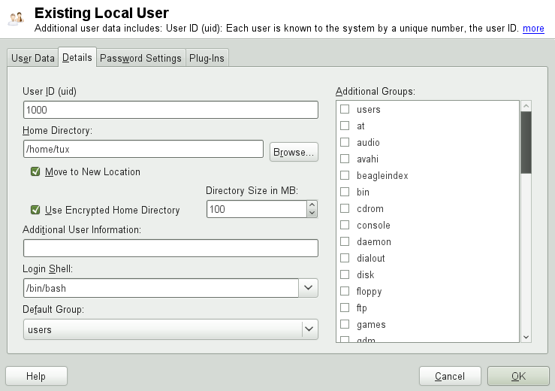Click the User ID (uid) input field
This screenshot has width=555, height=391.
click(170, 110)
